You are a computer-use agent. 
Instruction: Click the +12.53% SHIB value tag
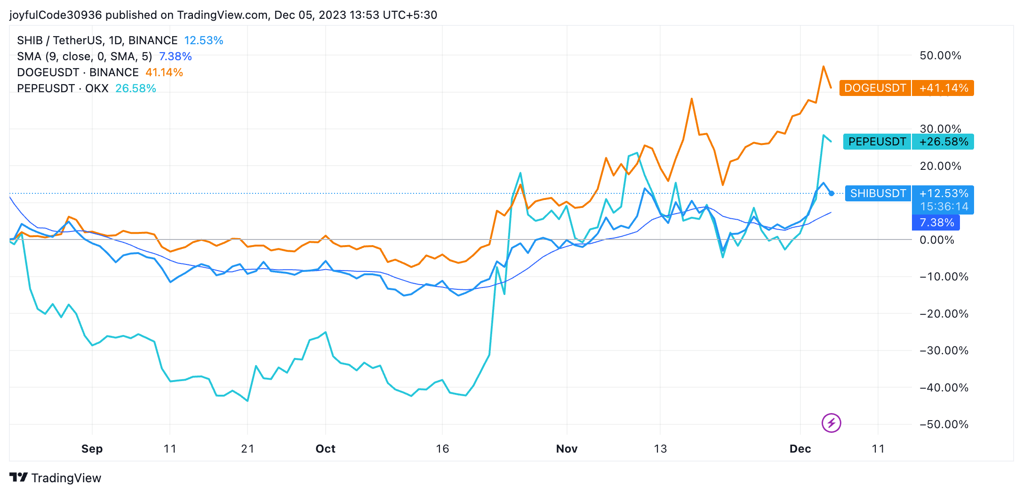click(943, 193)
